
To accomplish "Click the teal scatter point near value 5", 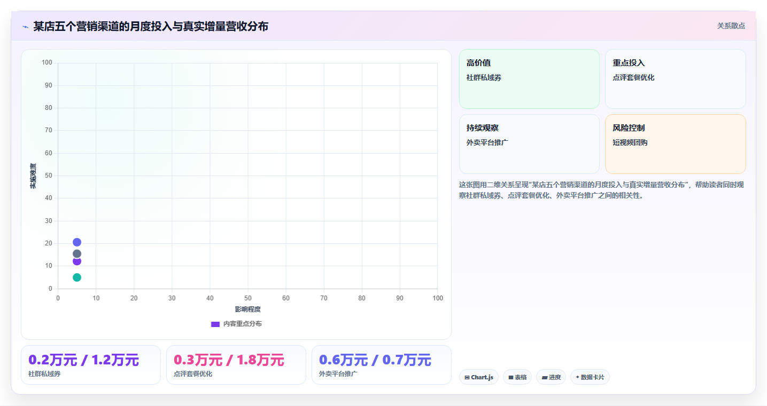I will click(x=77, y=277).
